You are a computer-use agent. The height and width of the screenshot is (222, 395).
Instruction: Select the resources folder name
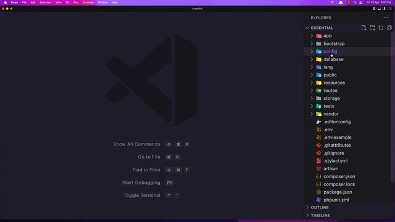click(x=334, y=83)
